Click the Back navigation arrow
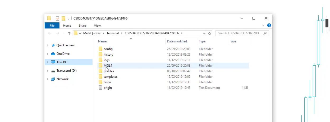 pos(50,33)
